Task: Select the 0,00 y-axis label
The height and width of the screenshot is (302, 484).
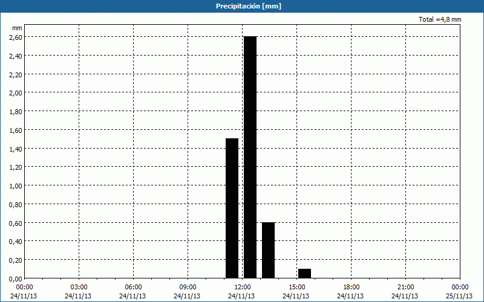Action: pos(16,279)
